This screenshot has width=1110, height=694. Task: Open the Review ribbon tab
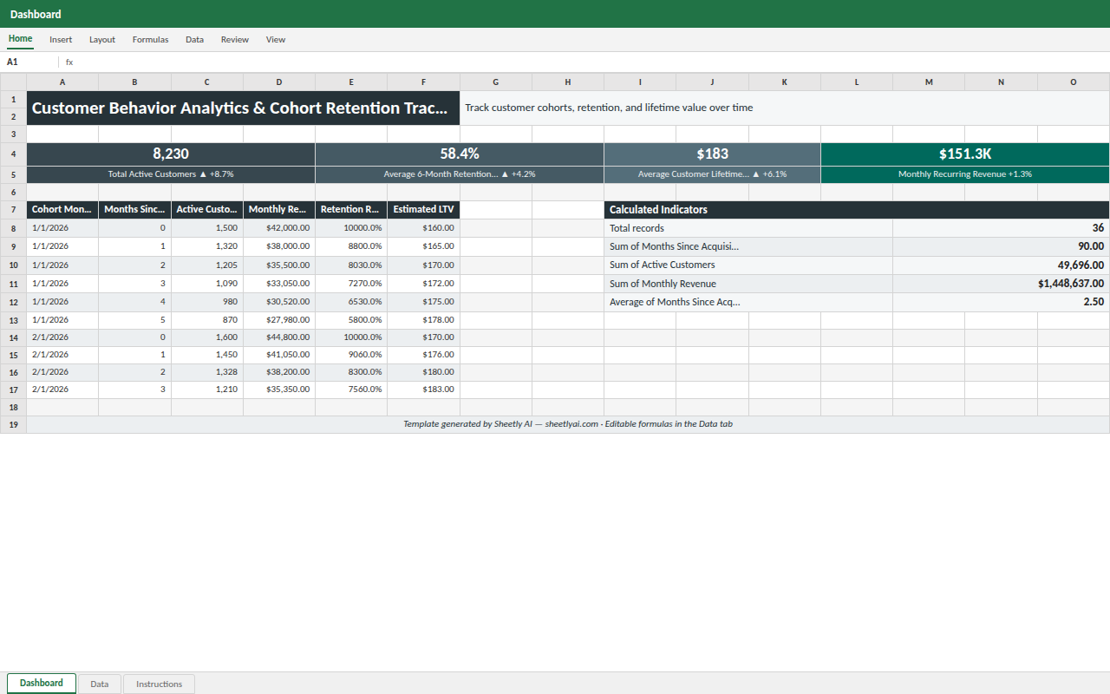[234, 39]
